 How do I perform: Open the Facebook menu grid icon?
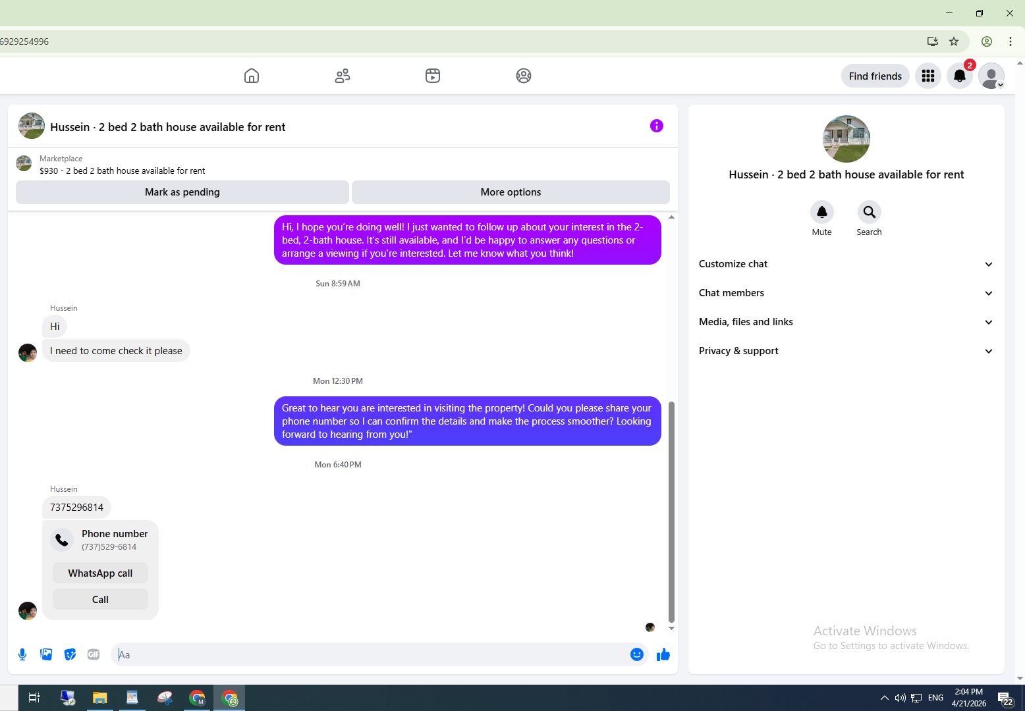(x=928, y=76)
